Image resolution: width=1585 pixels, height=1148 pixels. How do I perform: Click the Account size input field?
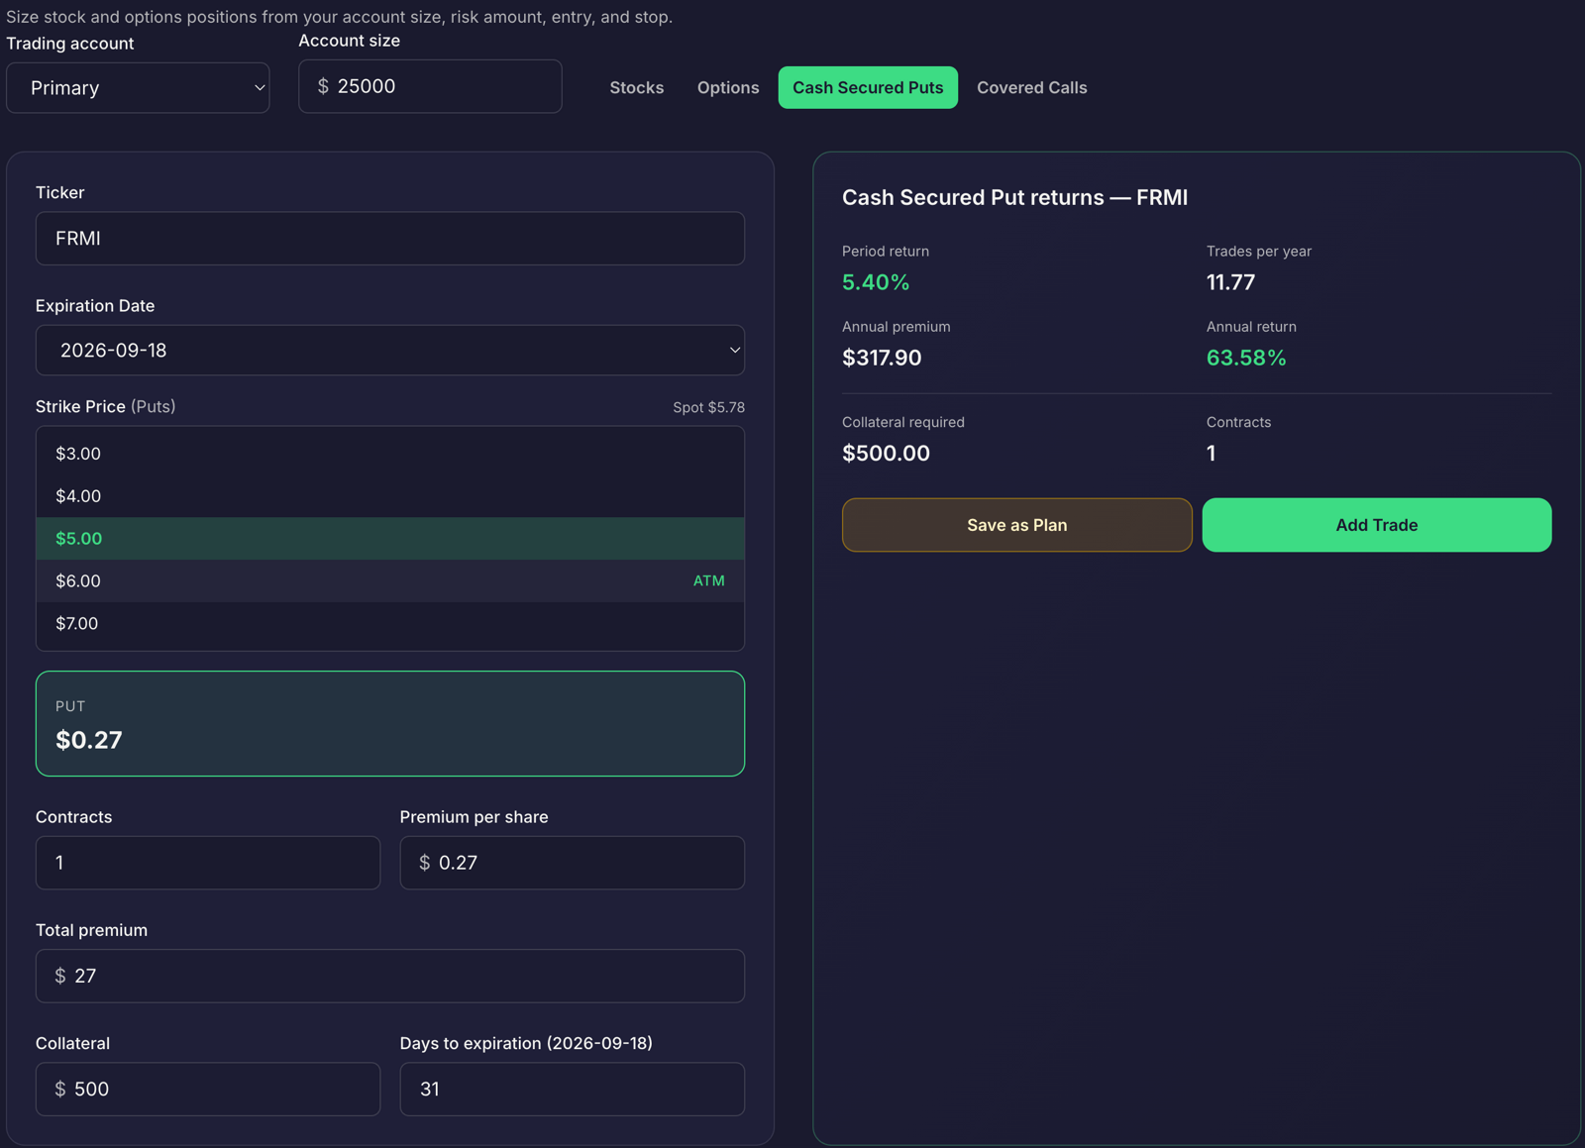click(x=430, y=86)
